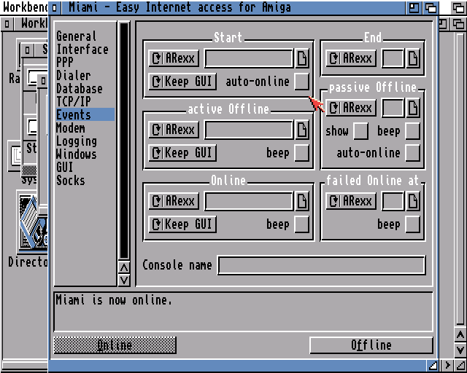This screenshot has width=467, height=373.
Task: Click the Console name input field
Action: click(x=322, y=265)
